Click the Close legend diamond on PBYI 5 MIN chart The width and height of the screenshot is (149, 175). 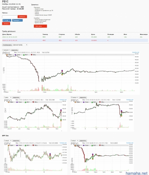84,145
